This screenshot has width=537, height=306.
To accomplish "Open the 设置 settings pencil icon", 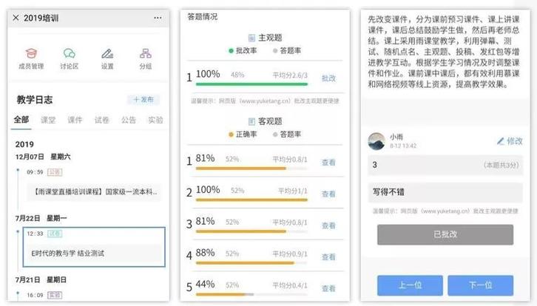I will click(x=107, y=53).
